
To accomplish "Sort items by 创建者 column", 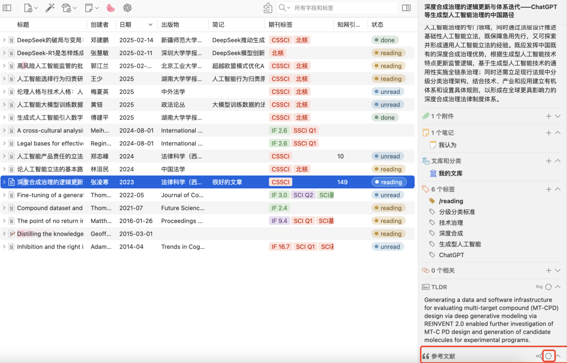I will click(99, 25).
